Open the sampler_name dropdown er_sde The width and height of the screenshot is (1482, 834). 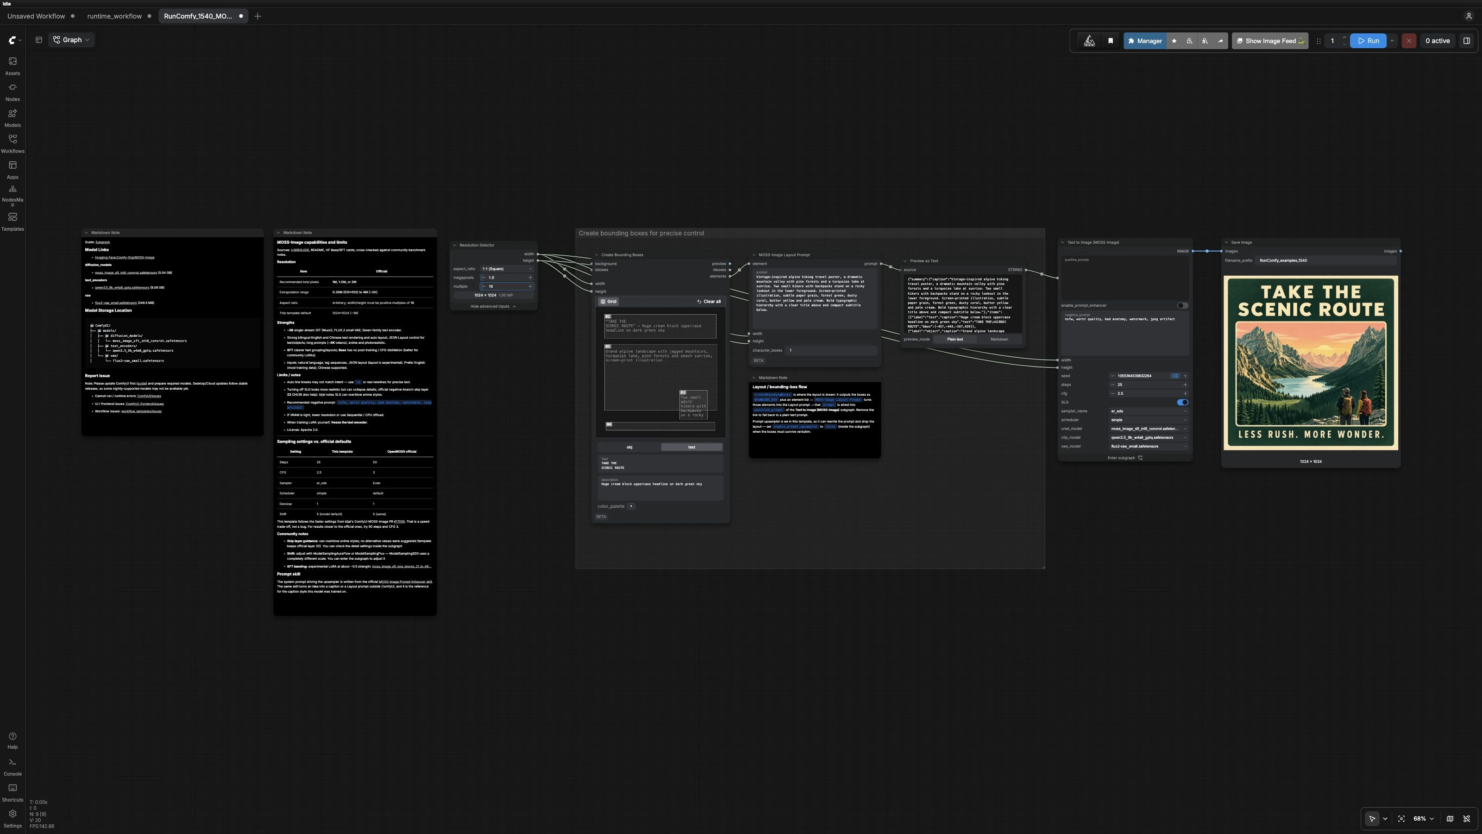(1149, 411)
